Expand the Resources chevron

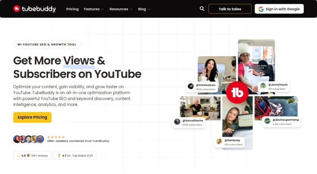[x=131, y=9]
